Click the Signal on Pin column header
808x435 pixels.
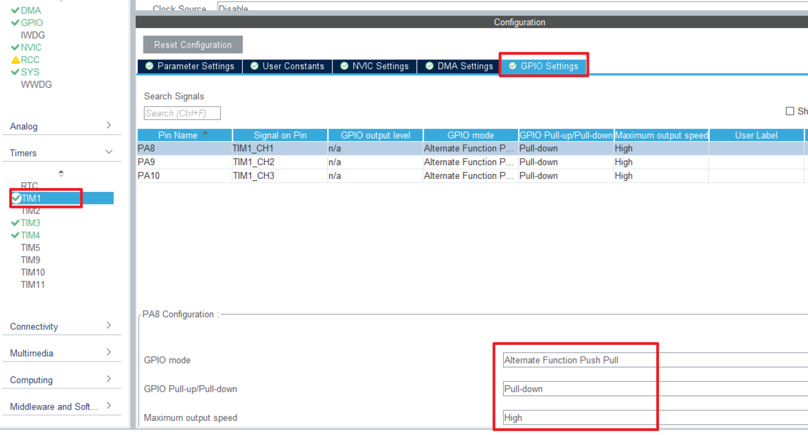(x=280, y=135)
